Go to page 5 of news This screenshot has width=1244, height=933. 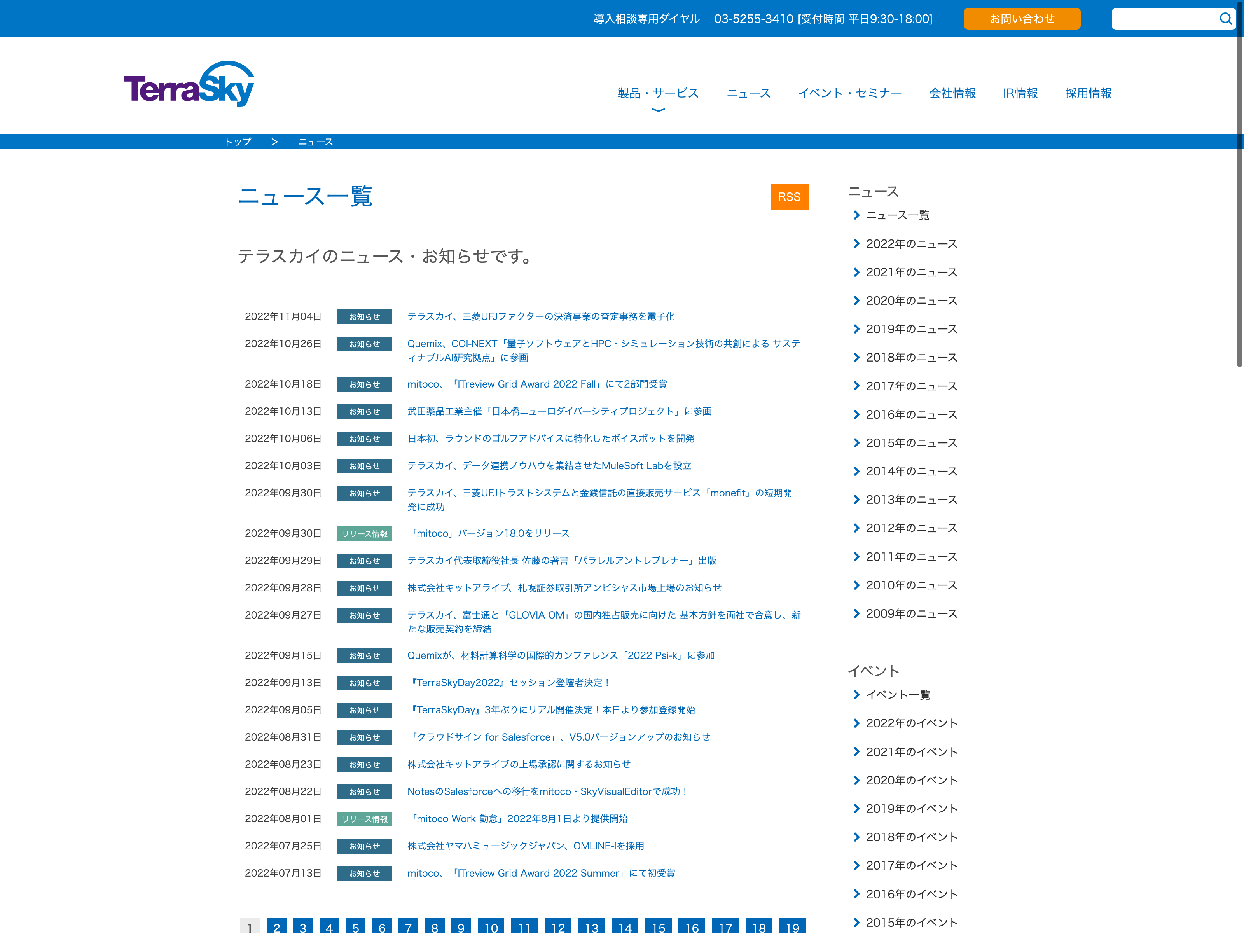355,926
